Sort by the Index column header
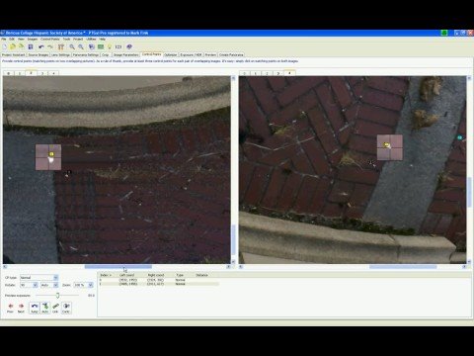 106,275
